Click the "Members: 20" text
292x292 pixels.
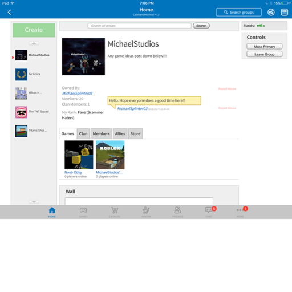(72, 99)
